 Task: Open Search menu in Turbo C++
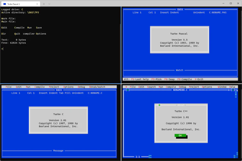151,87
